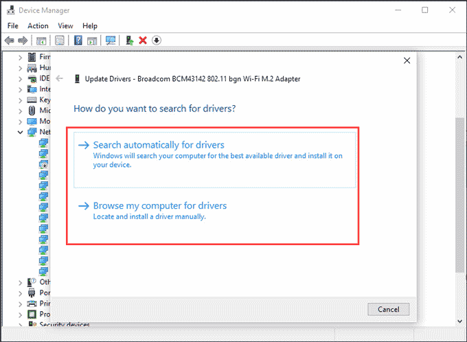Screen dimensions: 467x342
Task: Open the Action menu
Action: pos(38,26)
